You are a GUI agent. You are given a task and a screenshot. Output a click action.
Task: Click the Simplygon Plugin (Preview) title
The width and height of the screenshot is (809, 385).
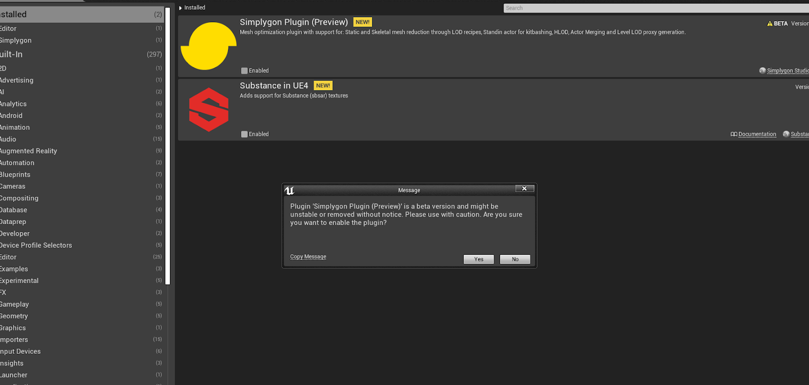tap(294, 22)
